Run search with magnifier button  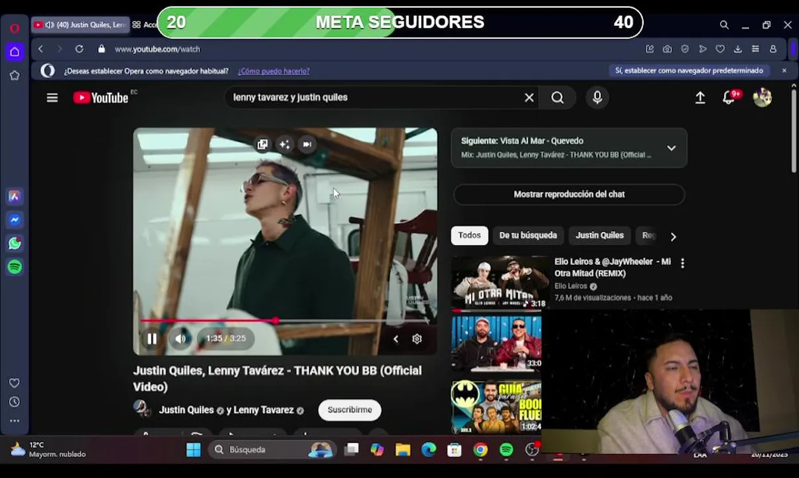tap(557, 98)
